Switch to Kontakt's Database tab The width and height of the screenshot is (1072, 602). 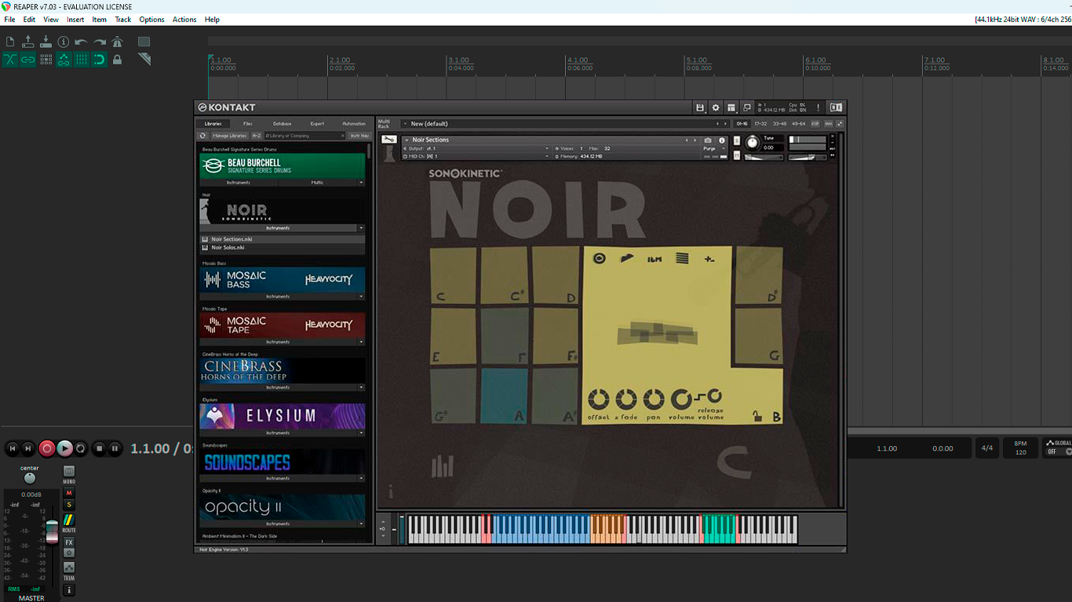[x=283, y=124]
